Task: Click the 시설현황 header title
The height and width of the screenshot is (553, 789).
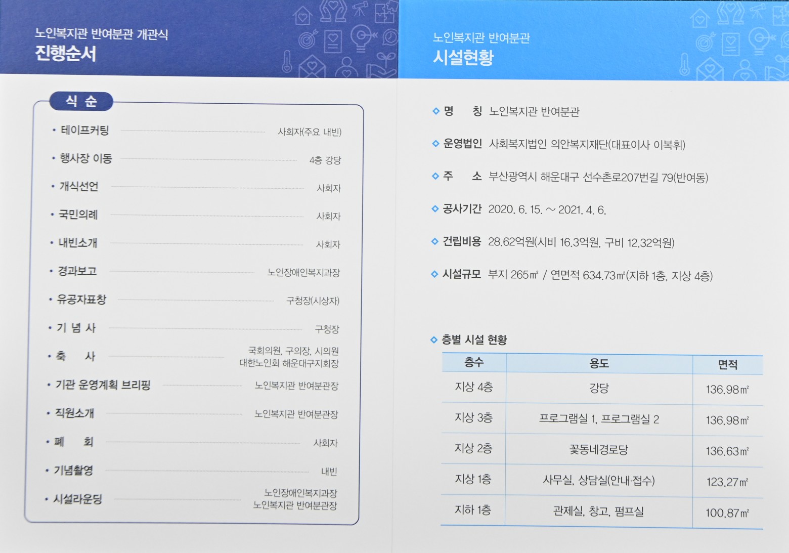Action: tap(463, 58)
